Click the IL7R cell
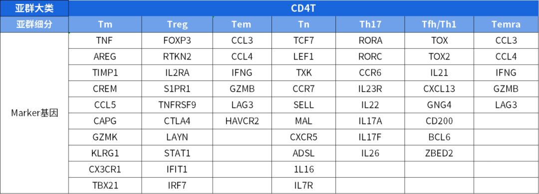 click(304, 186)
